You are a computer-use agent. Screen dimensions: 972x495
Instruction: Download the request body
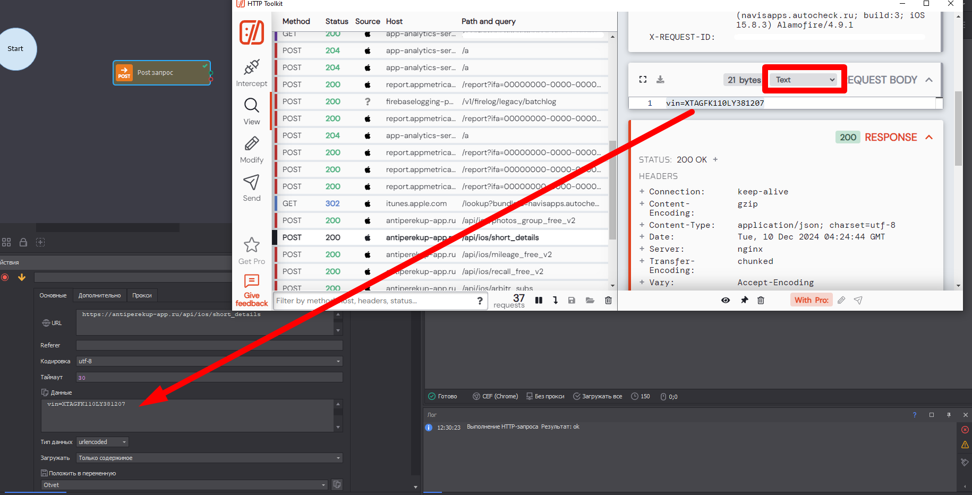[660, 80]
